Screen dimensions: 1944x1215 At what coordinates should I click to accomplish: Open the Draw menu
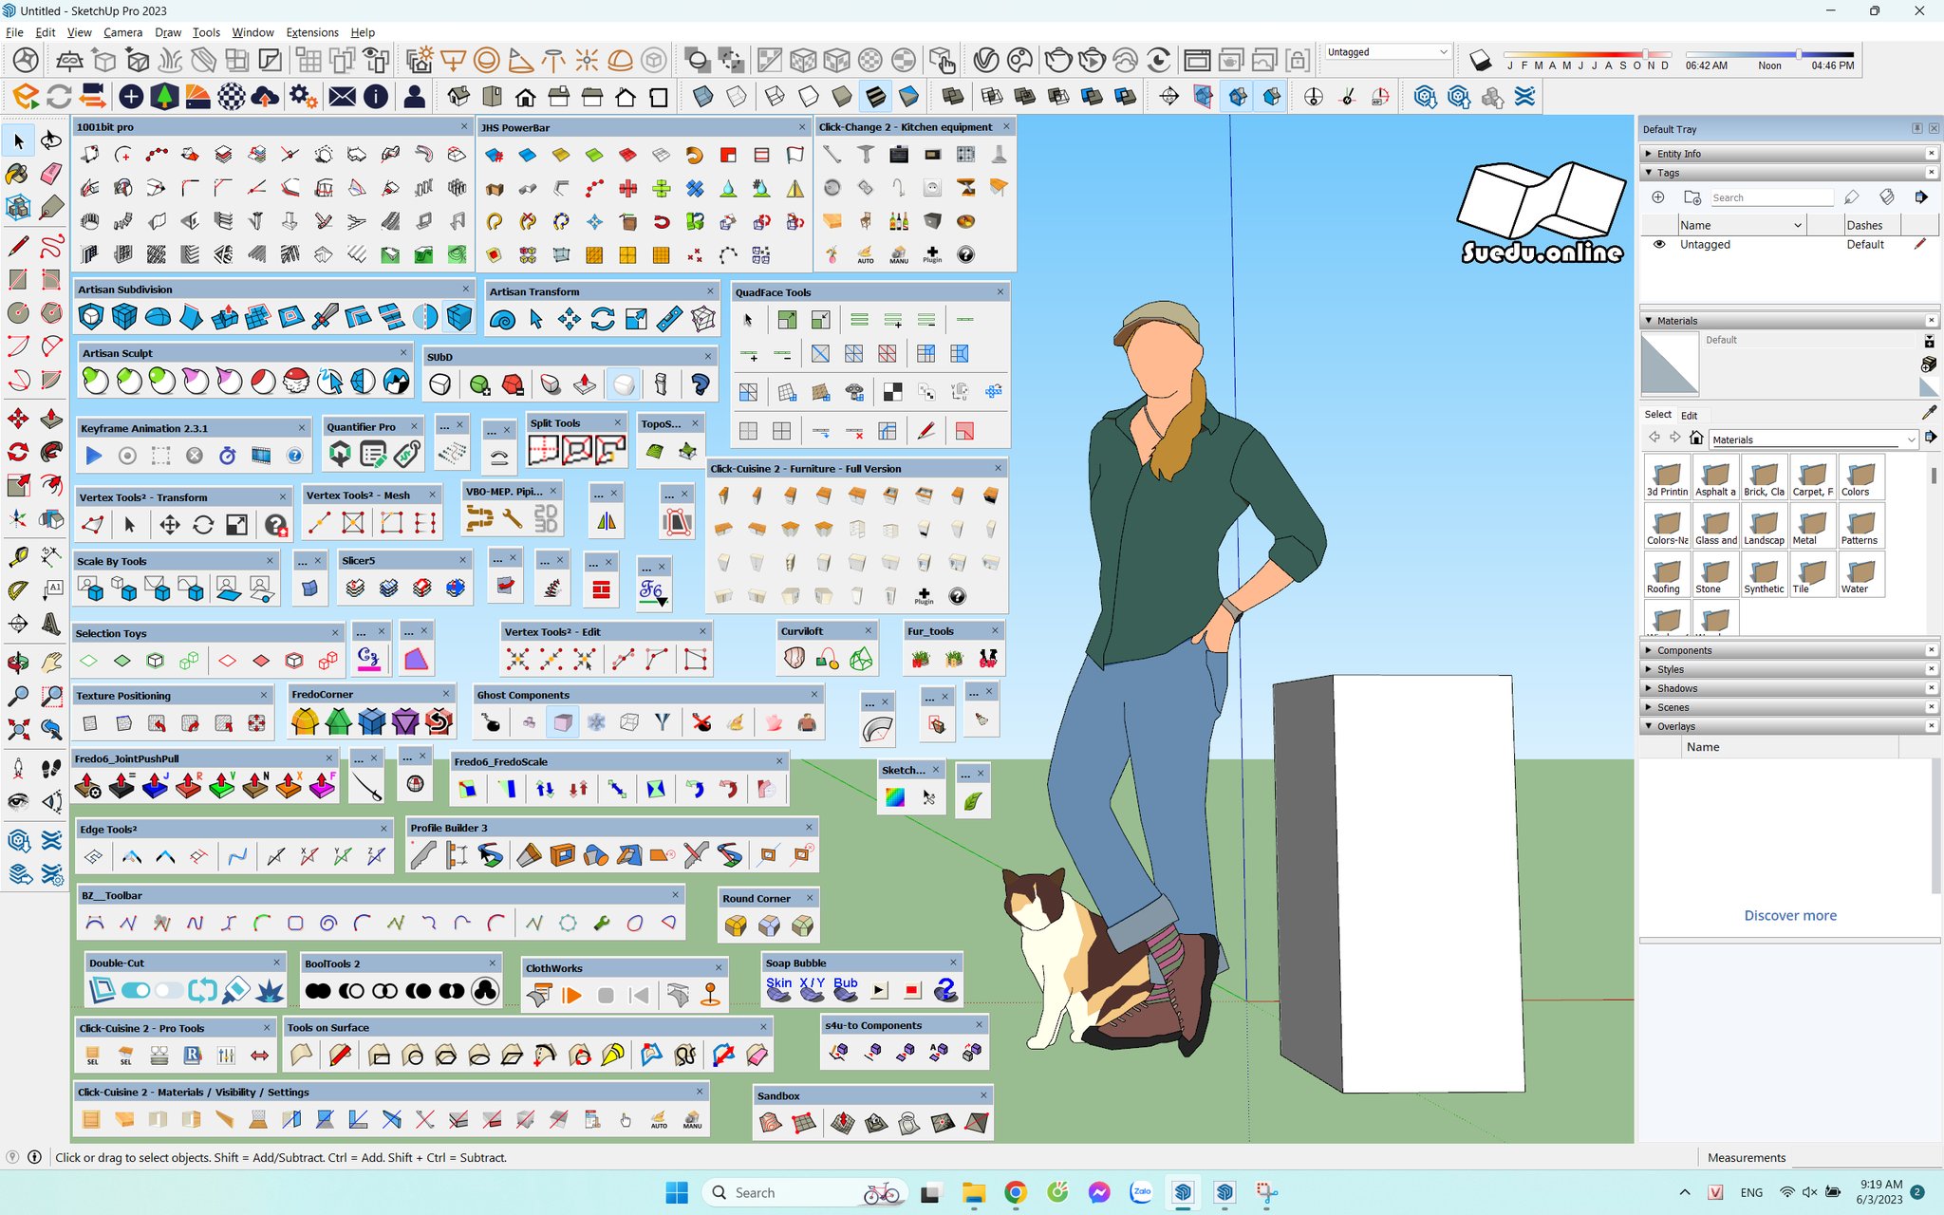167,32
